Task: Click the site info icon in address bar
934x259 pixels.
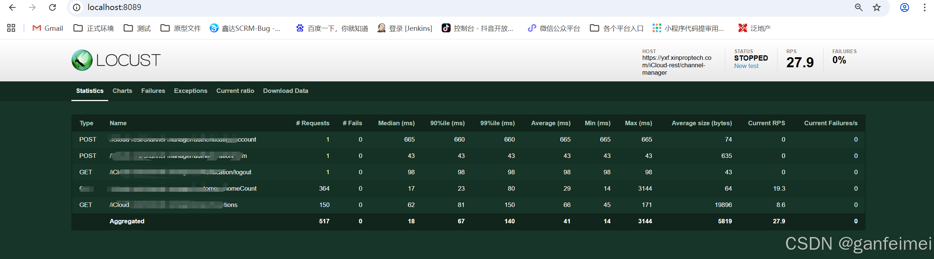Action: (77, 7)
